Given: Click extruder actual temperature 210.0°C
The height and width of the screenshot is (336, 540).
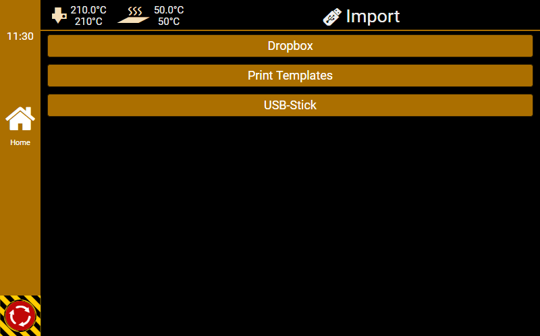Looking at the screenshot, I should (x=88, y=10).
